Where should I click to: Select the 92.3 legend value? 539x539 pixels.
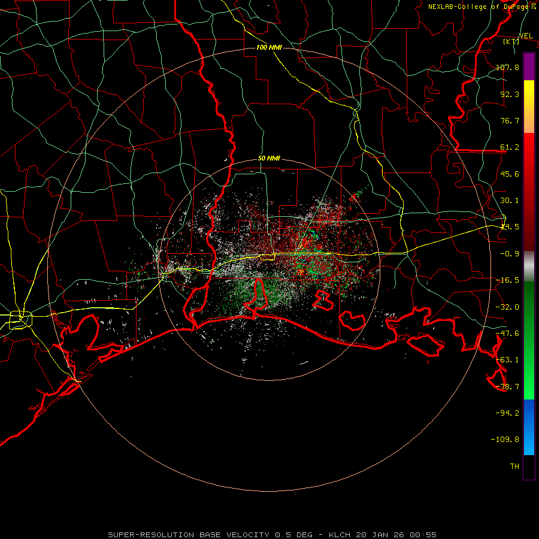pos(510,94)
